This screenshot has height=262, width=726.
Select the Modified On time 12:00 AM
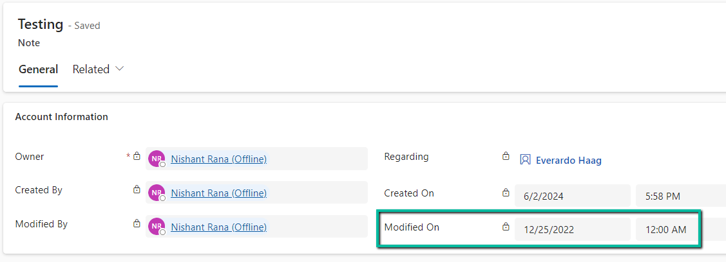666,229
